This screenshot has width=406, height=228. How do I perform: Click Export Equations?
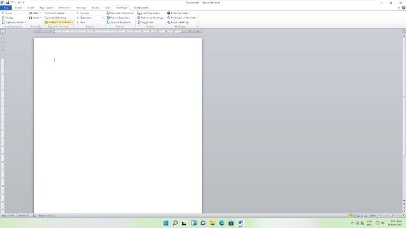[148, 13]
